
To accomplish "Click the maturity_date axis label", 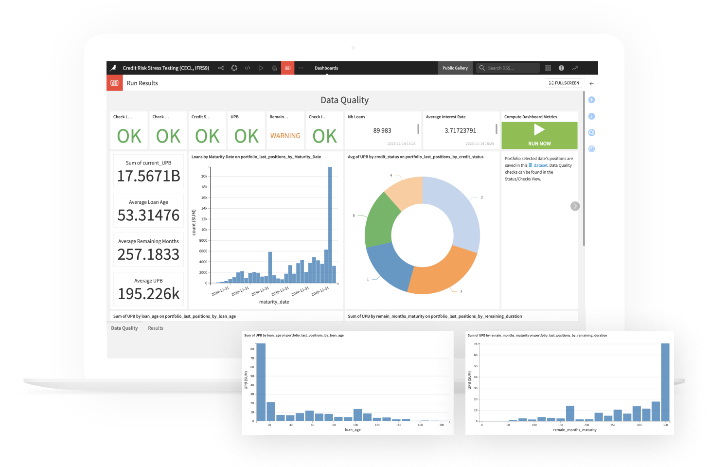I will 274,302.
